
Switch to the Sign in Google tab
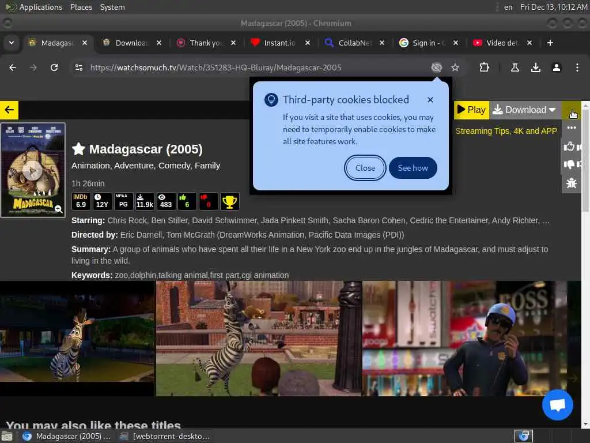[429, 43]
